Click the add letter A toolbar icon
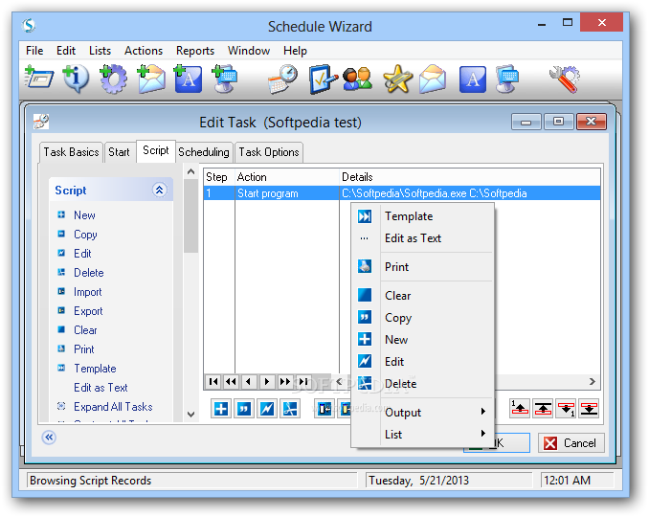 [x=189, y=78]
